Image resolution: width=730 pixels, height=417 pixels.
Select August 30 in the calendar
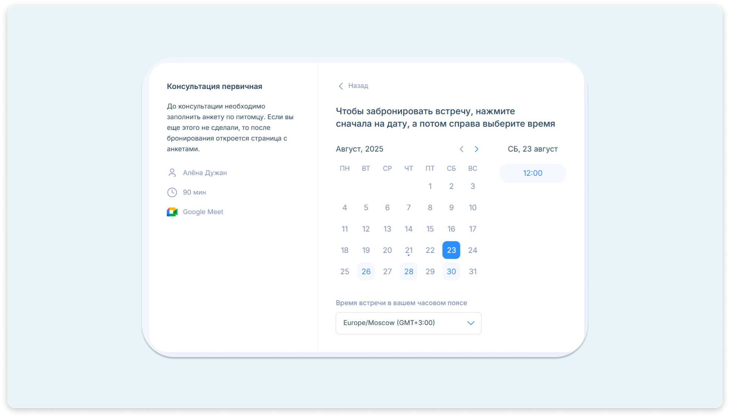coord(451,271)
